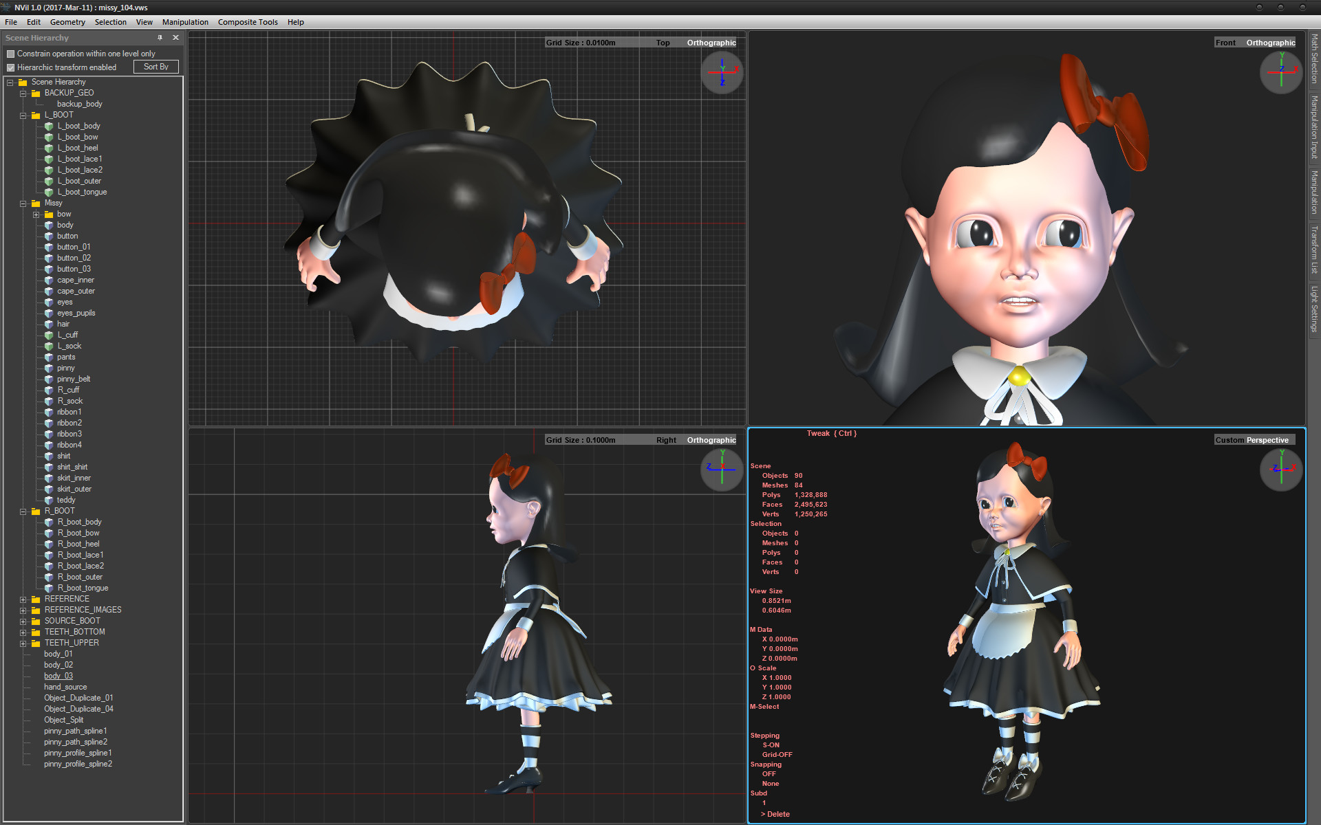
Task: Expand the REFERENCE_IMAGES folder
Action: pyautogui.click(x=23, y=610)
